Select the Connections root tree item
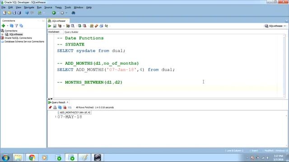 coord(11,31)
